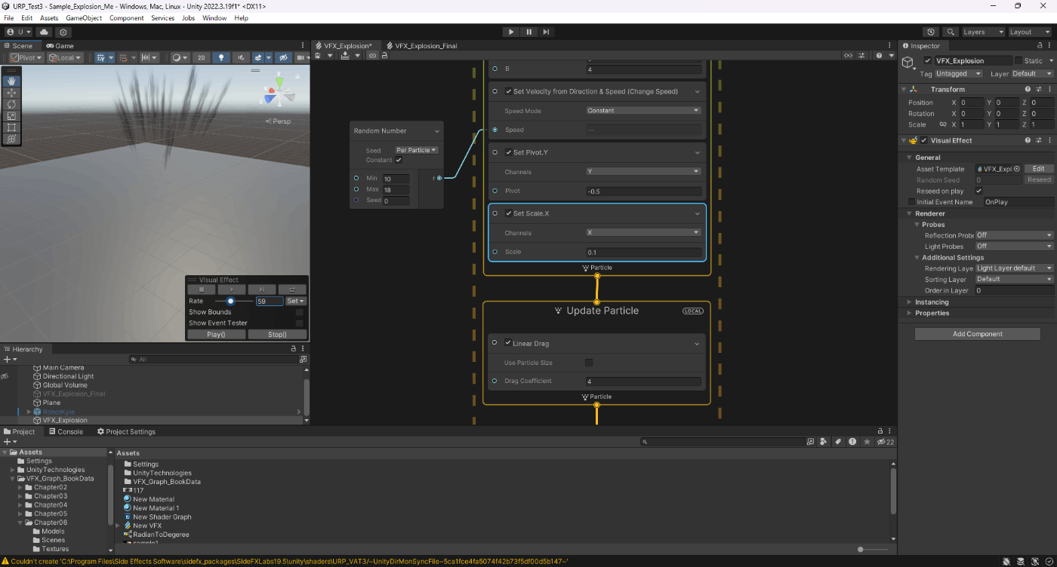Search by label tag icon in Project
Viewport: 1057px width, 567px height.
click(x=837, y=442)
